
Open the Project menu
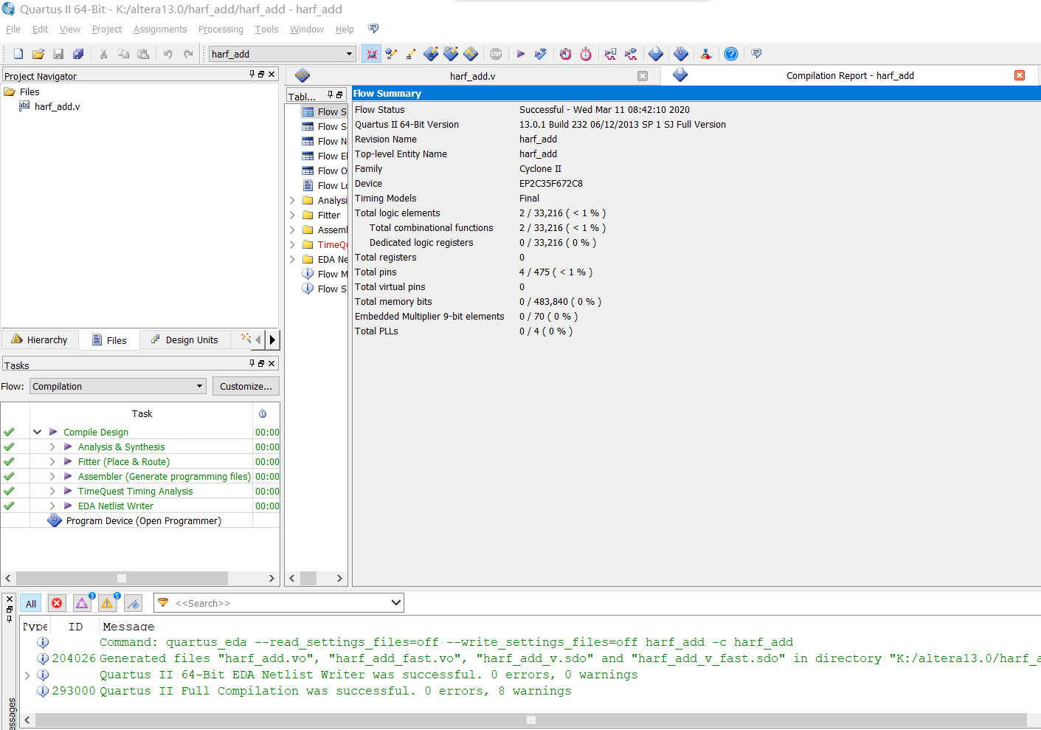pos(107,30)
